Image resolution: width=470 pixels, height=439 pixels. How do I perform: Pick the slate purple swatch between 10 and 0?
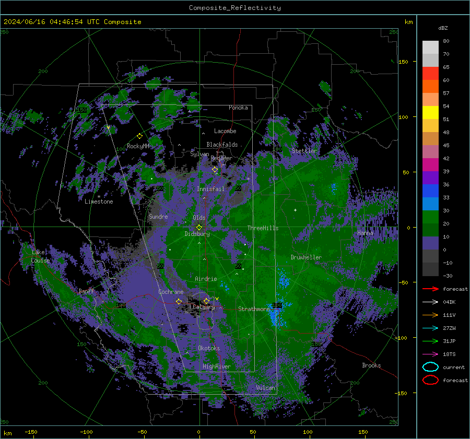click(430, 243)
